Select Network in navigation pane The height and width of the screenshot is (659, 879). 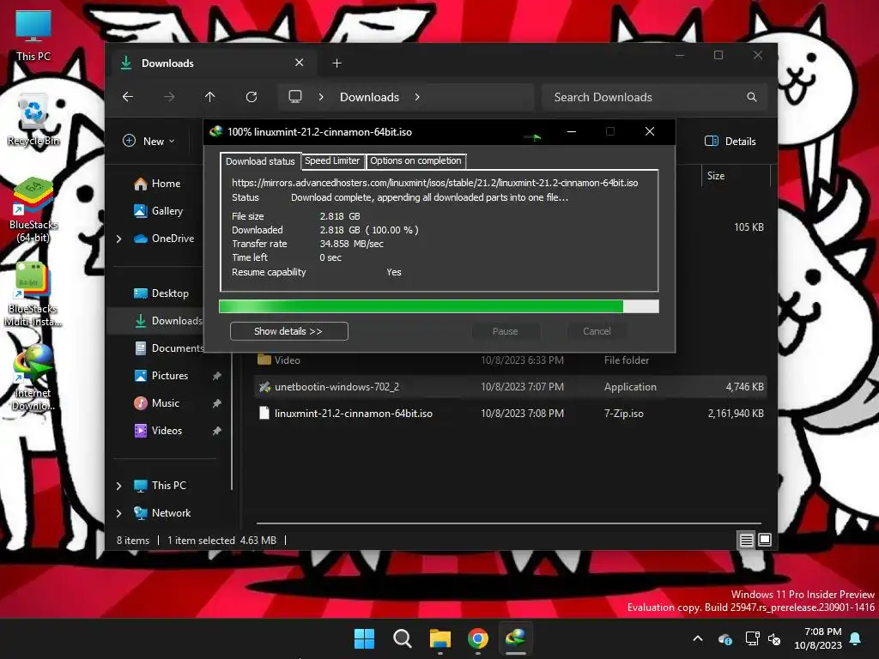tap(162, 513)
